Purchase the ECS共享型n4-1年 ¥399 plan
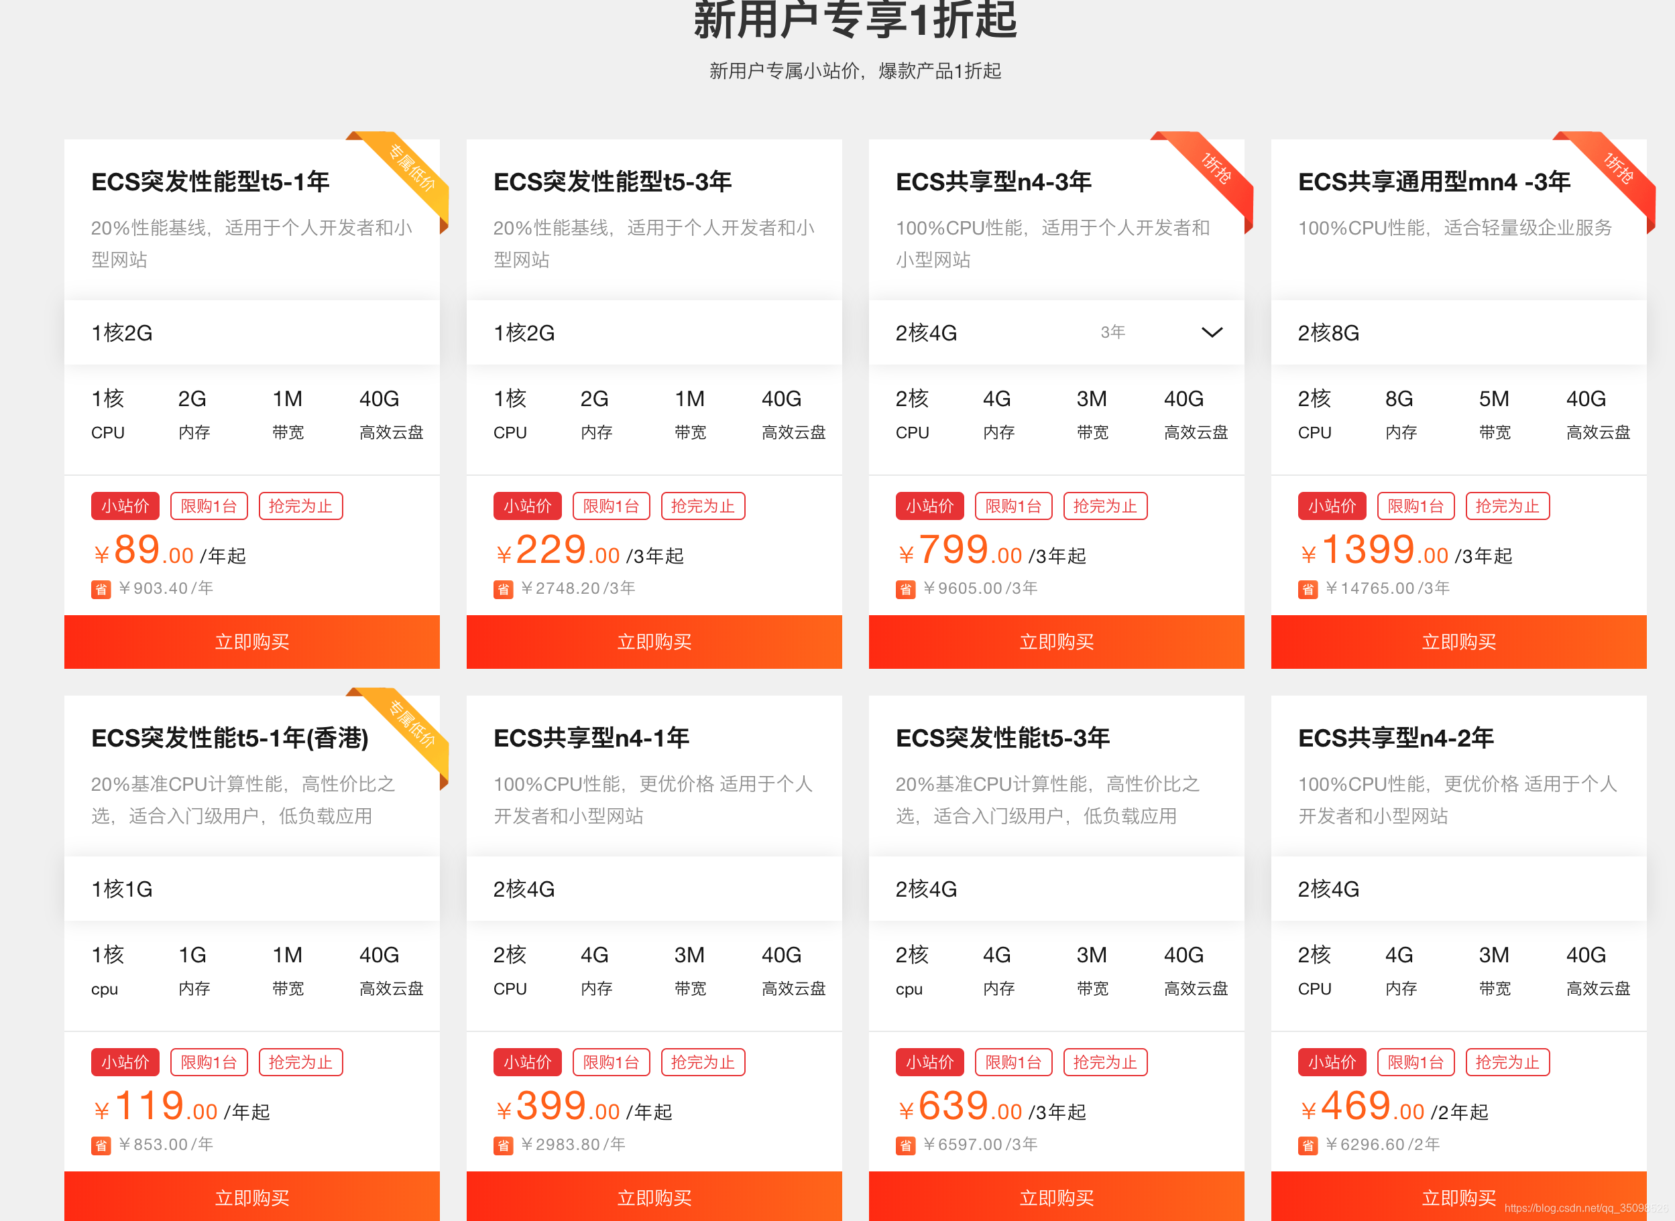This screenshot has width=1675, height=1221. click(x=654, y=1198)
